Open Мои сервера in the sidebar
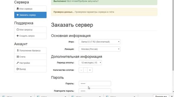Image resolution: width=174 pixels, height=97 pixels. tap(30, 9)
